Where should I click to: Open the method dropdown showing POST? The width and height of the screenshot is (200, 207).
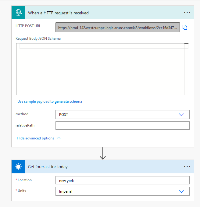click(123, 115)
